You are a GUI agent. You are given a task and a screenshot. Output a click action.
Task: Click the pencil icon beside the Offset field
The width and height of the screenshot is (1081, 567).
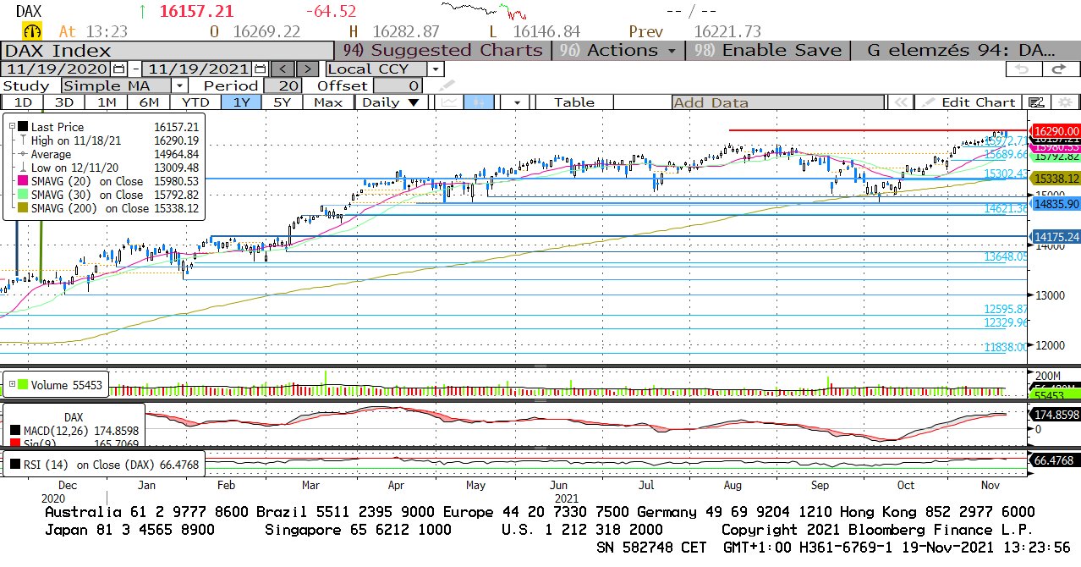tap(447, 85)
